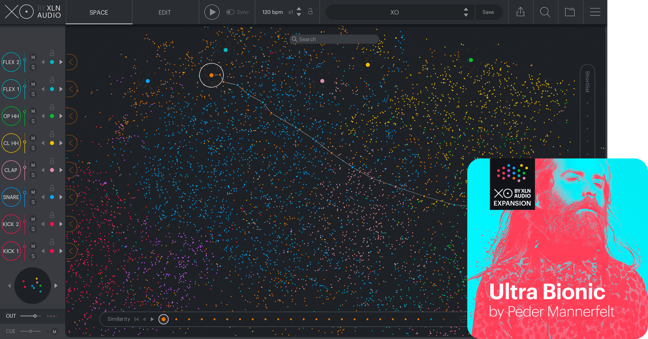Select the highlighted orange Similarity dot
Image resolution: width=648 pixels, height=339 pixels.
point(163,319)
